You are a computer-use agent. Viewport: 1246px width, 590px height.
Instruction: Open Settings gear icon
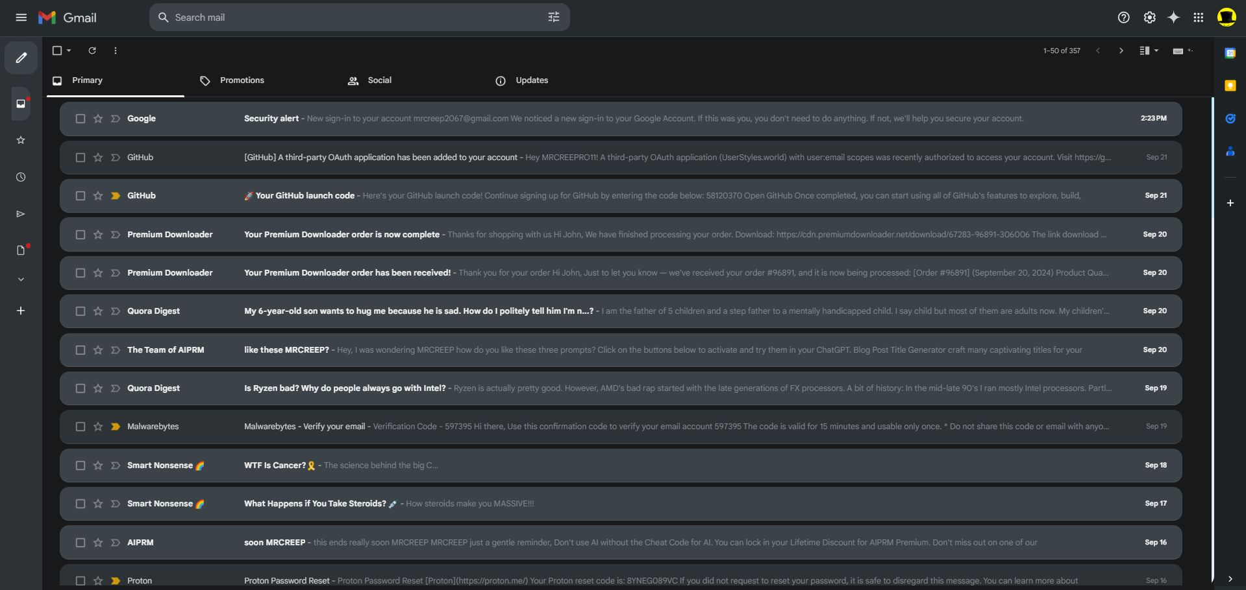coord(1149,18)
